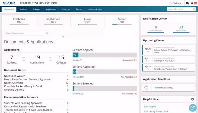Open Needs Attention count 12
Screen dimensions: 198x113
(67, 83)
